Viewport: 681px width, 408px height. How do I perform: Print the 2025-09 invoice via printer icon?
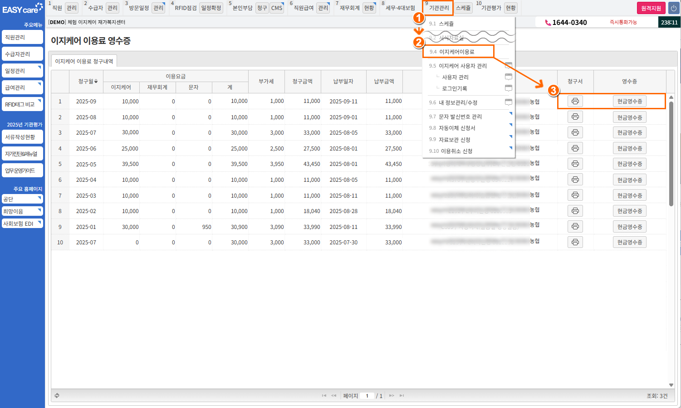coord(575,101)
